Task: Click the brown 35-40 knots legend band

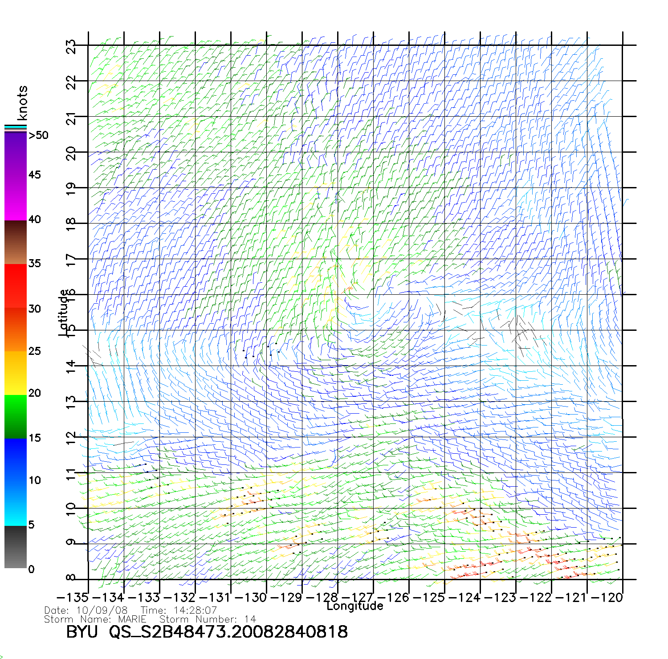Action: [16, 242]
